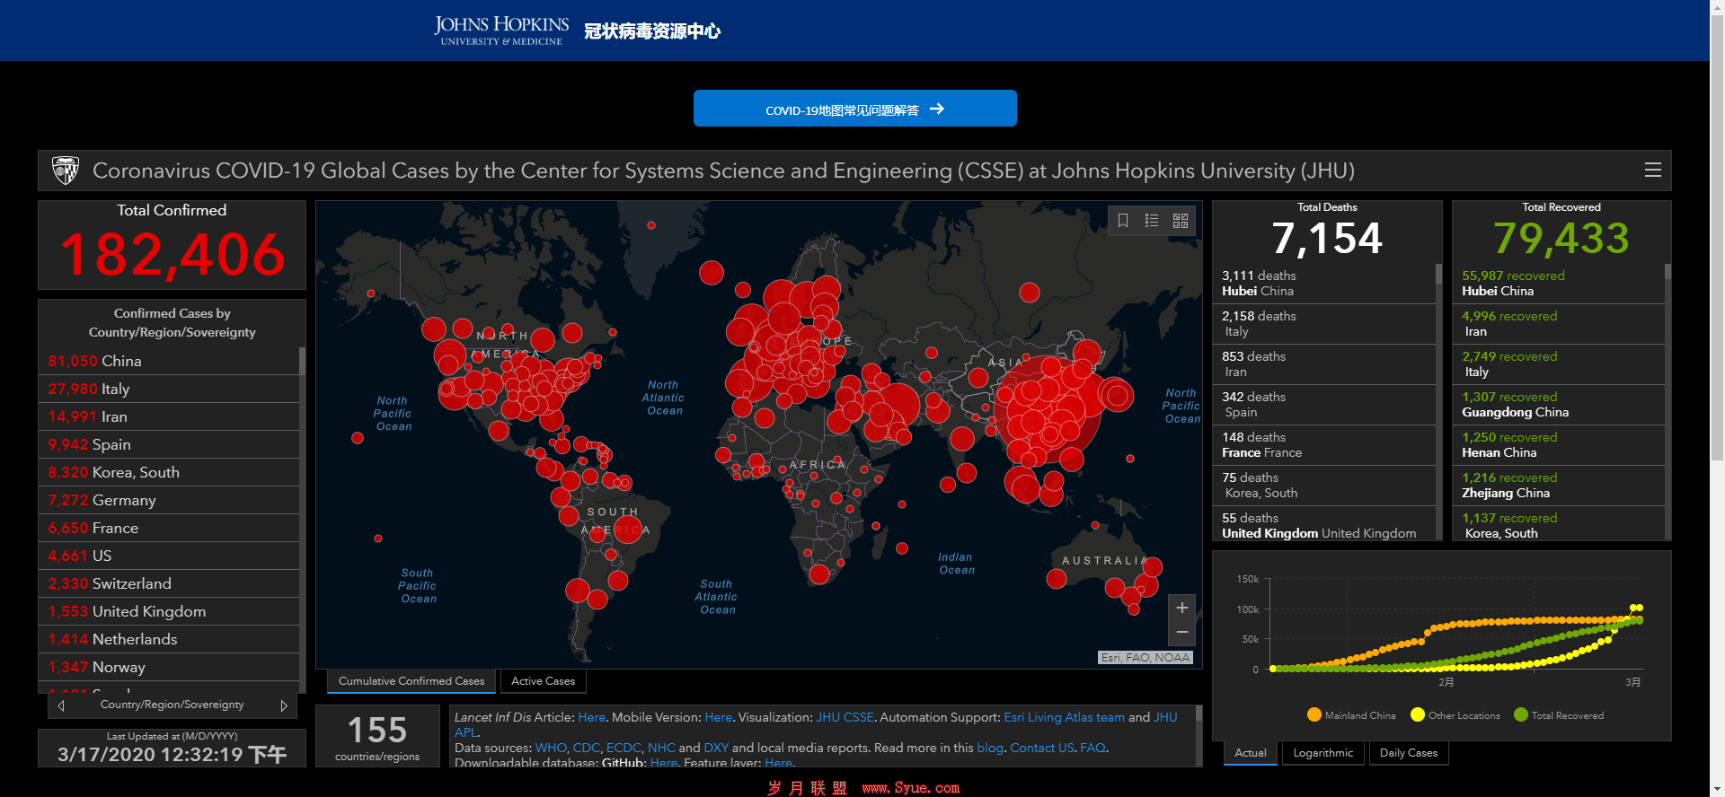The height and width of the screenshot is (797, 1725).
Task: Click the Johns Hopkins University & Medicine logo
Action: 501,31
